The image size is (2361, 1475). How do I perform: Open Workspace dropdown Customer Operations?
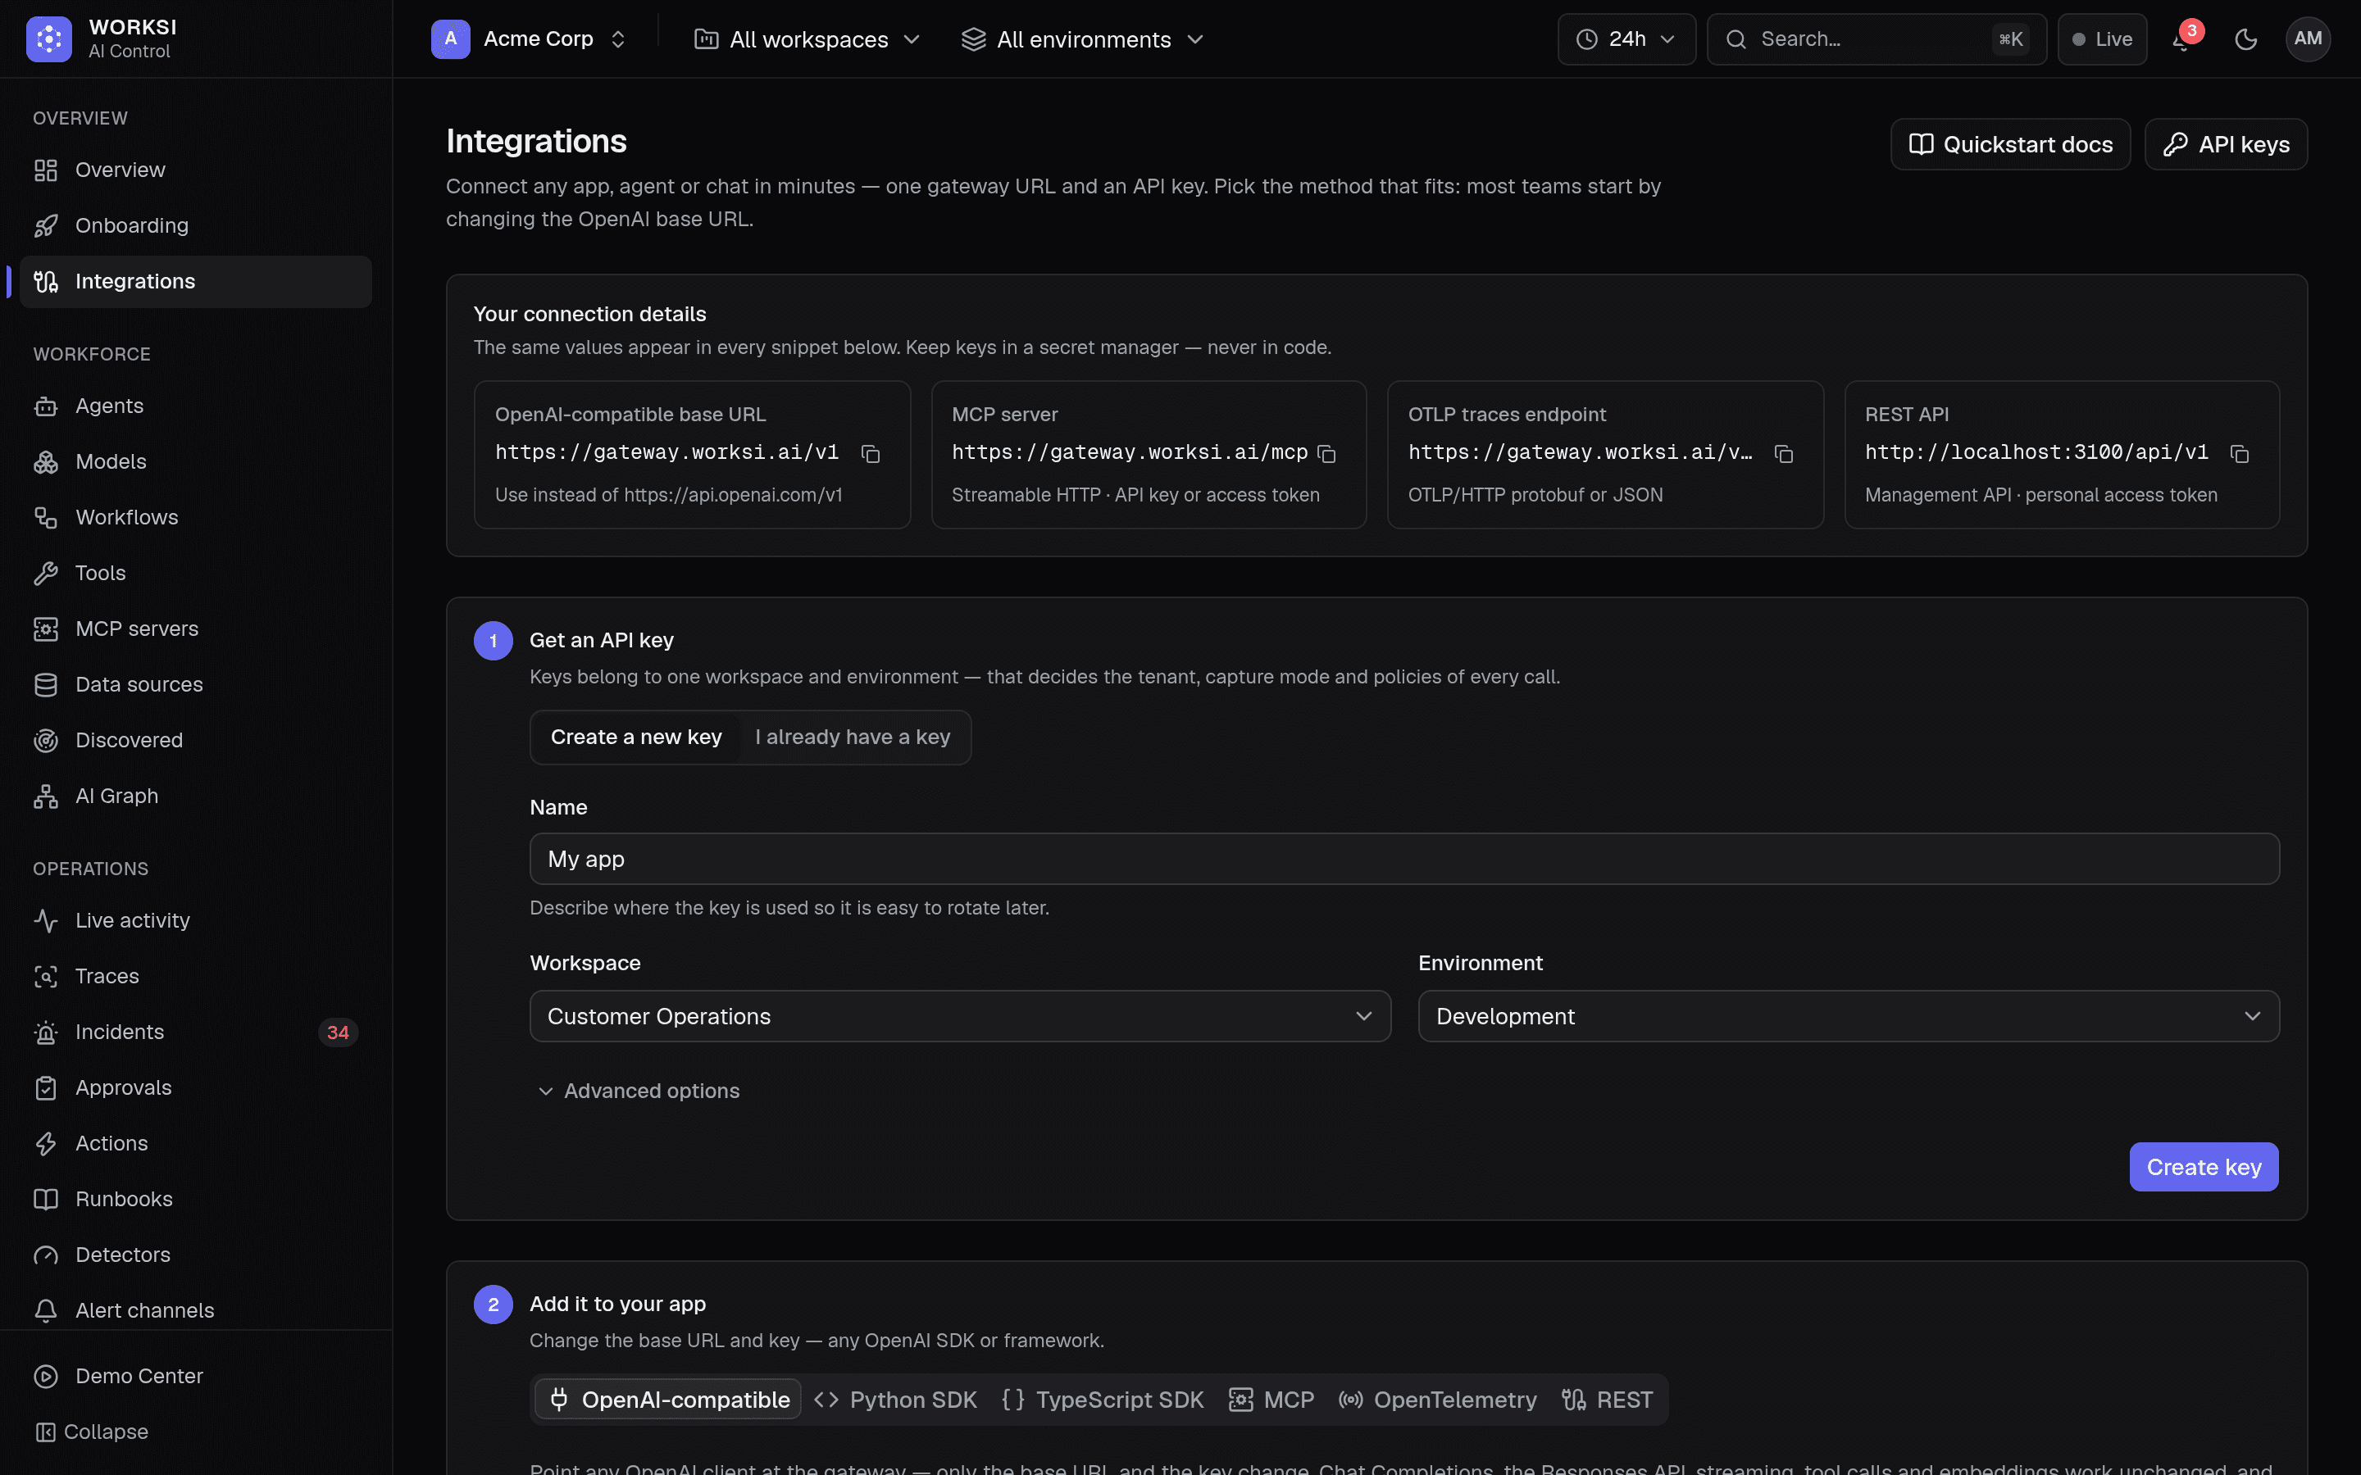960,1016
